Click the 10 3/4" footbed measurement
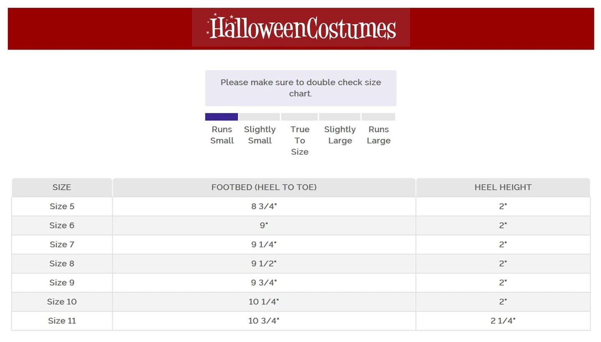The height and width of the screenshot is (342, 601). [x=264, y=321]
